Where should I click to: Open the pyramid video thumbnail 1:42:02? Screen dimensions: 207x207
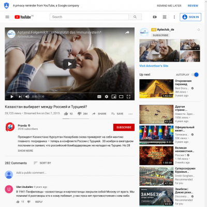pos(156,88)
